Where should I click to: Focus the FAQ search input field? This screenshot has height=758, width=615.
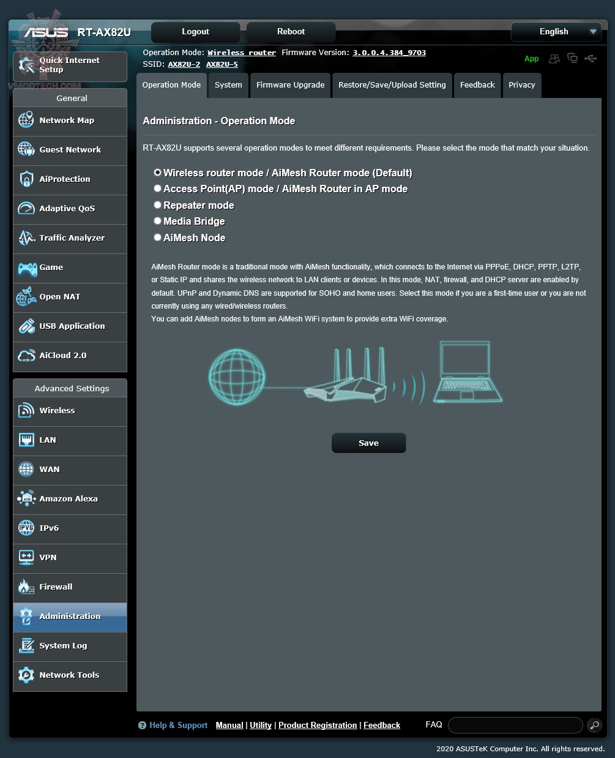click(515, 725)
